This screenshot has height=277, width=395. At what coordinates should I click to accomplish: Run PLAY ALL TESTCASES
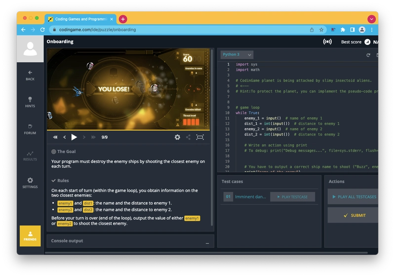pyautogui.click(x=353, y=197)
